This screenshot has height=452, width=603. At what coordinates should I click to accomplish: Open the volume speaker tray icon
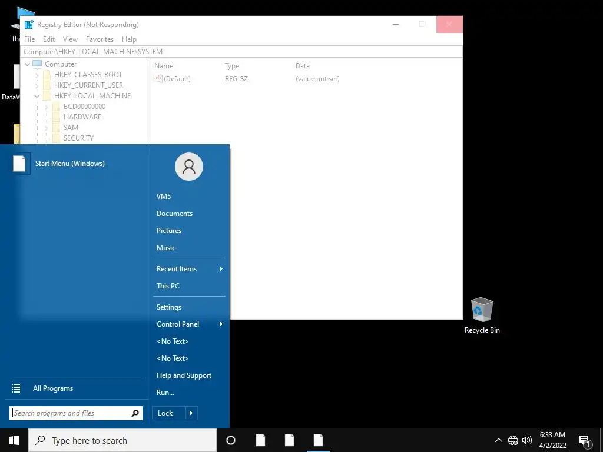[x=527, y=440]
